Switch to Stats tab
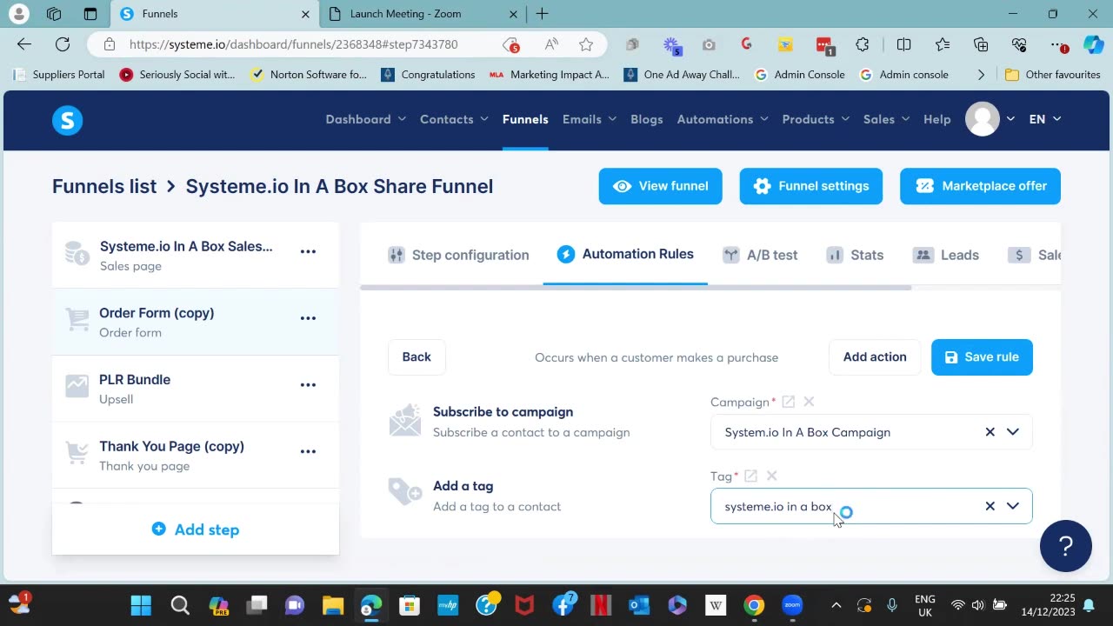The width and height of the screenshot is (1113, 626). [855, 255]
